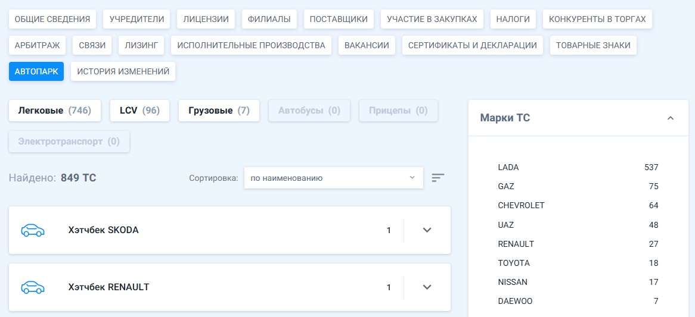
Task: Click the Марки ТС panel heading
Action: click(x=505, y=118)
